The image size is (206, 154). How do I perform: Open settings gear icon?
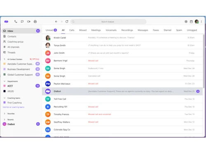[186, 21]
